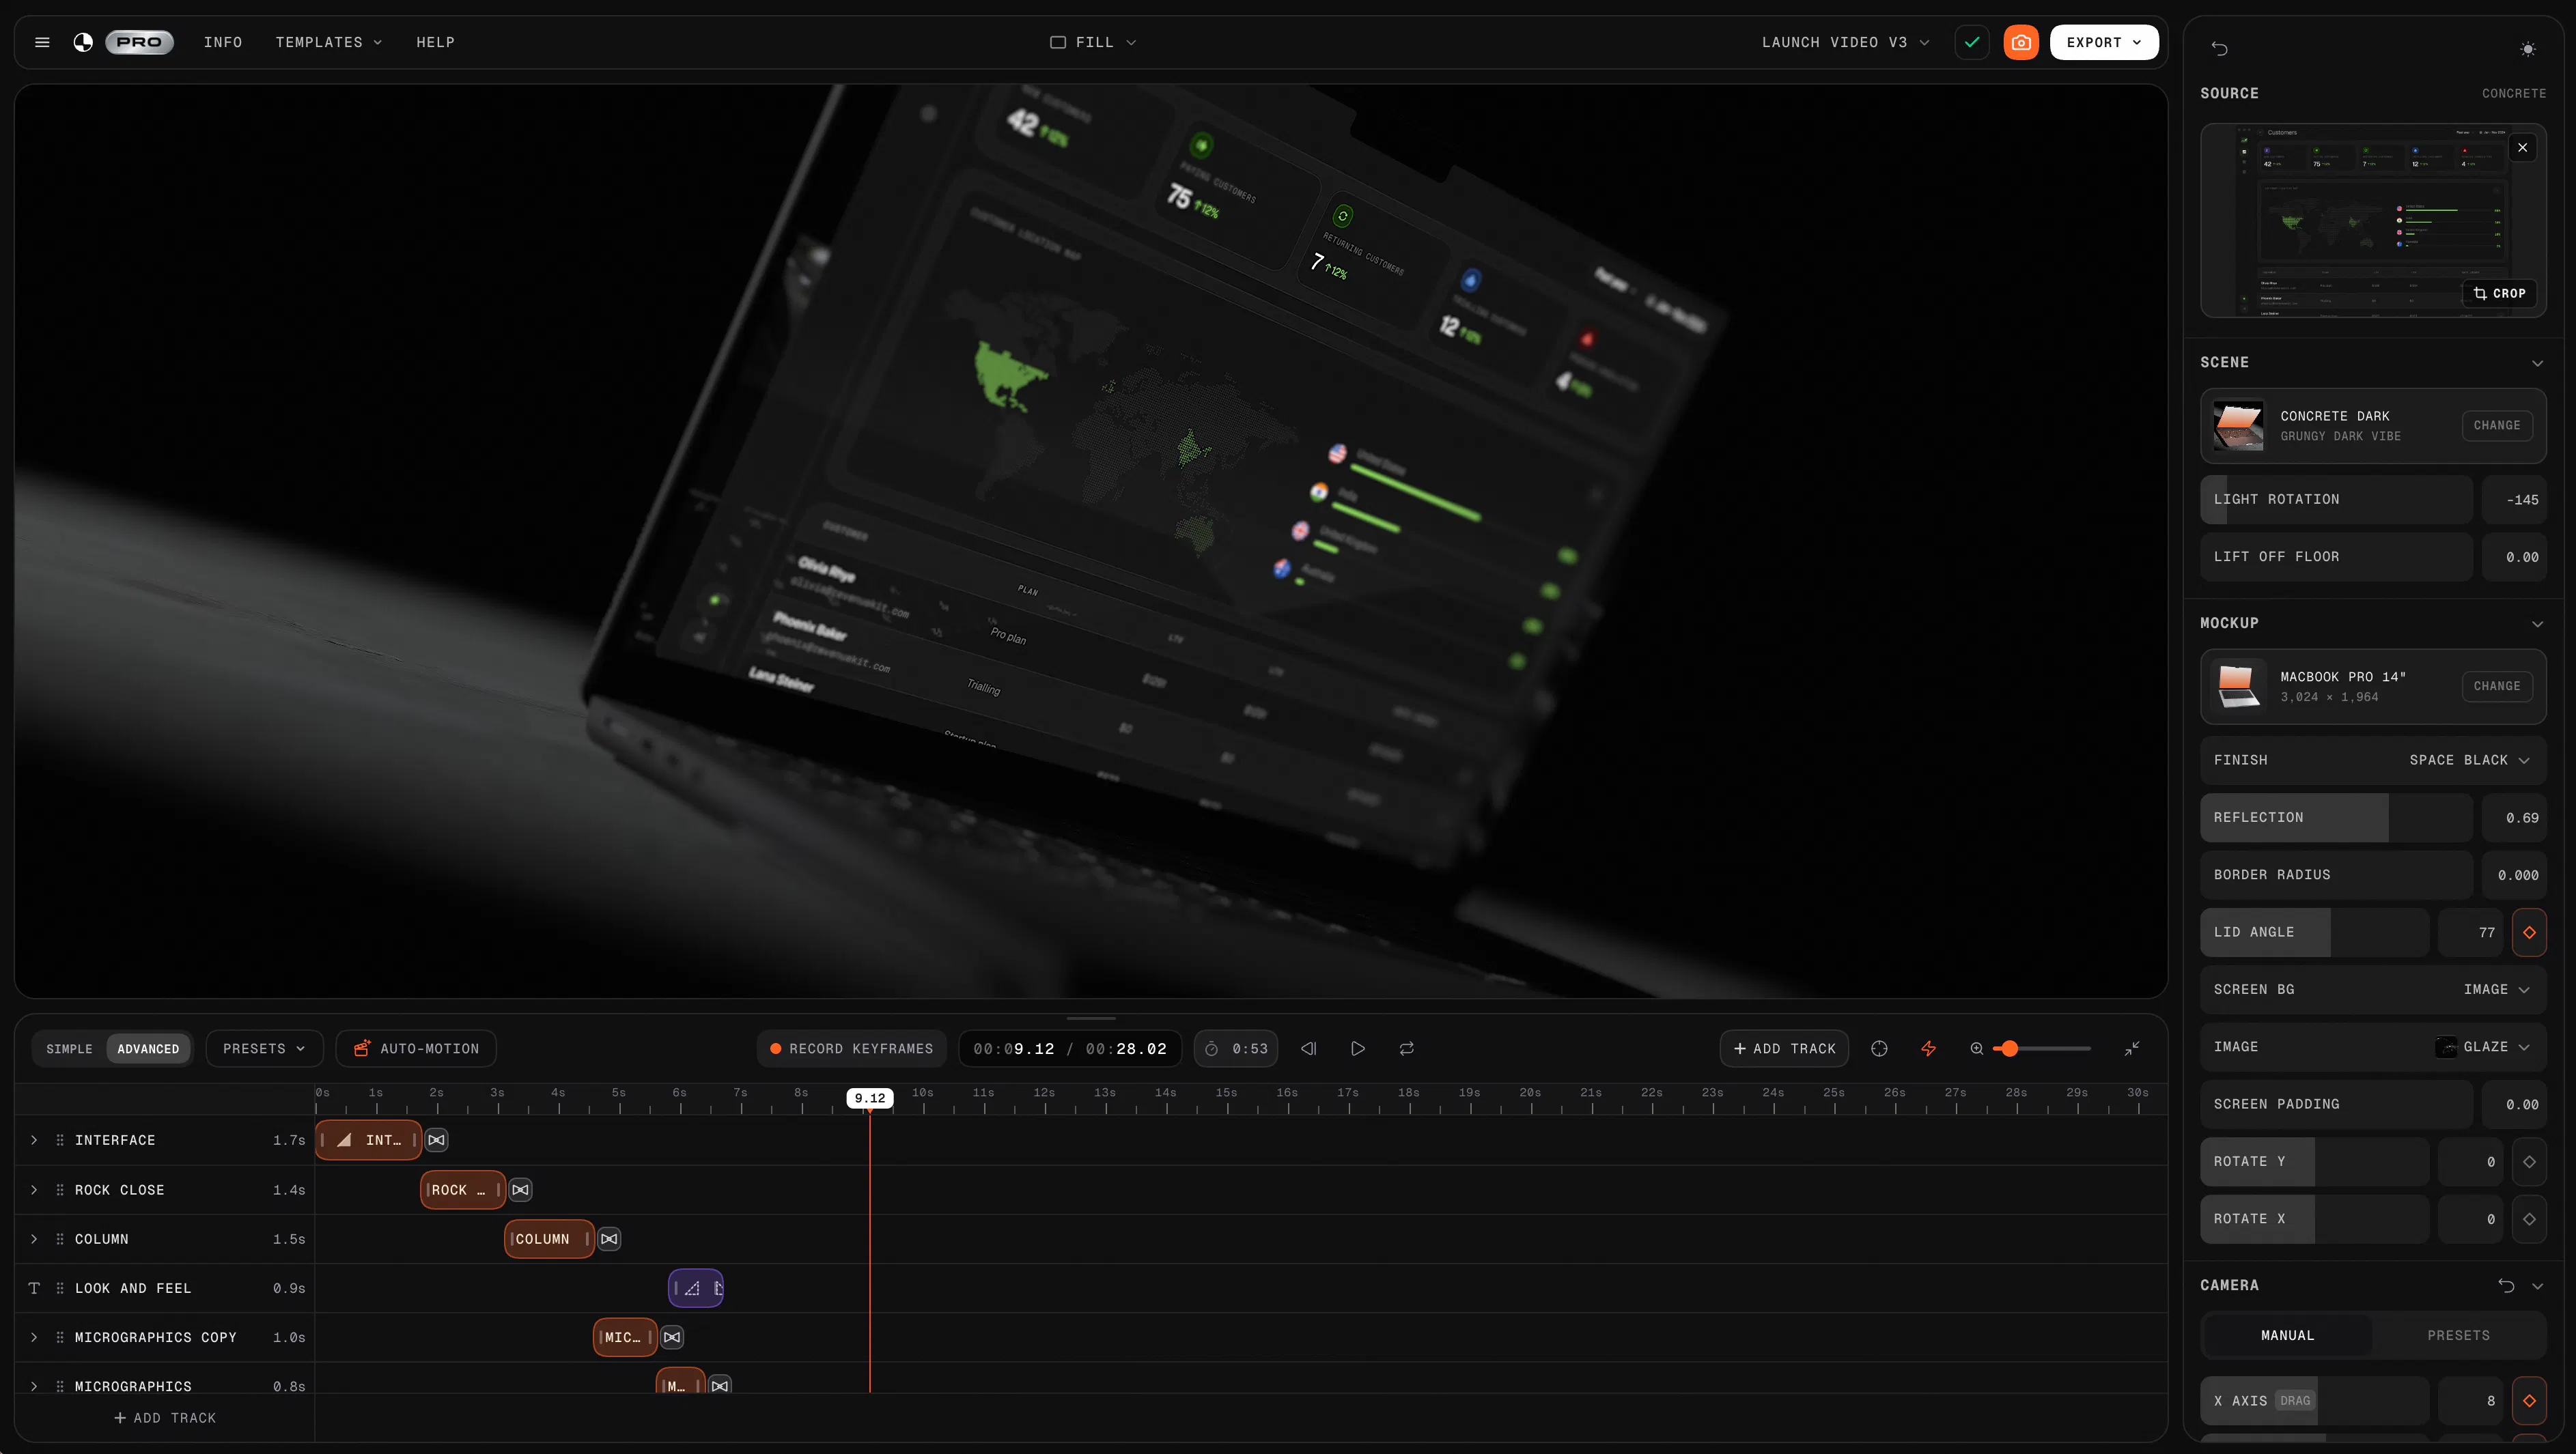Click the CROP button on the source thumbnail

tap(2499, 293)
